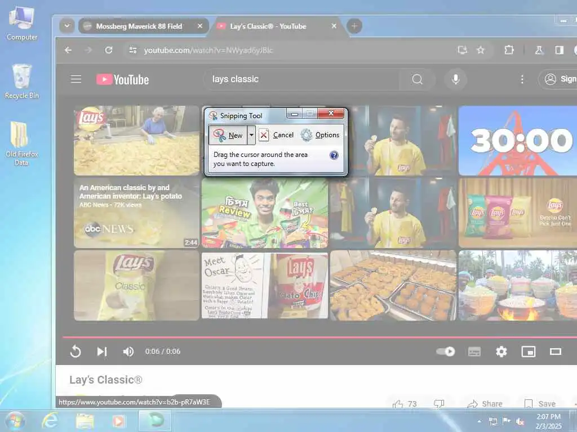Show hidden system tray icons
This screenshot has width=577, height=432.
pos(479,421)
